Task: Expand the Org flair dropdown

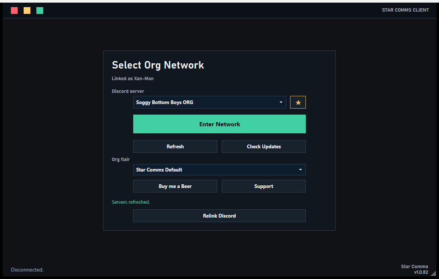Action: coord(219,170)
